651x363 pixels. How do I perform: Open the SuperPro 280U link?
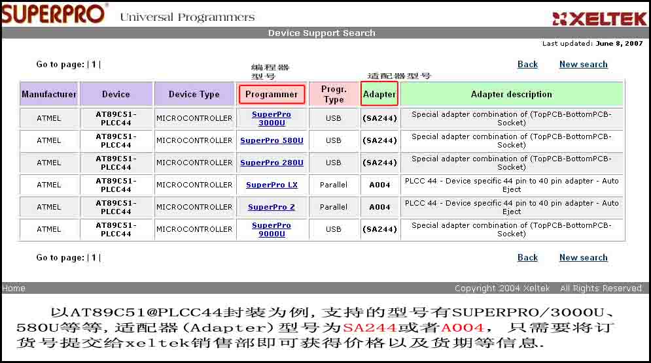(272, 163)
